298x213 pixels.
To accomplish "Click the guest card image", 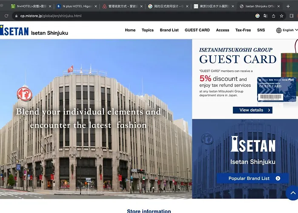I will 277,89.
